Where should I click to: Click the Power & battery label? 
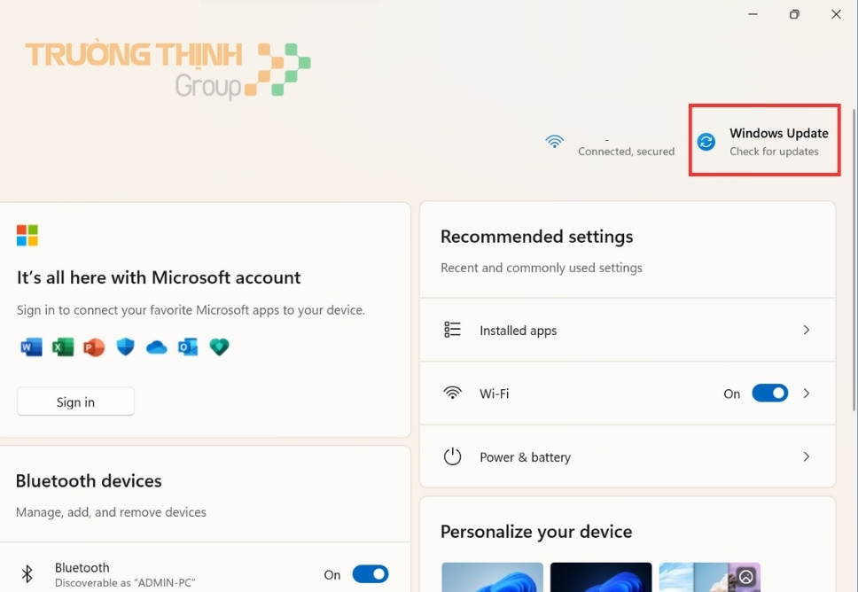[525, 457]
